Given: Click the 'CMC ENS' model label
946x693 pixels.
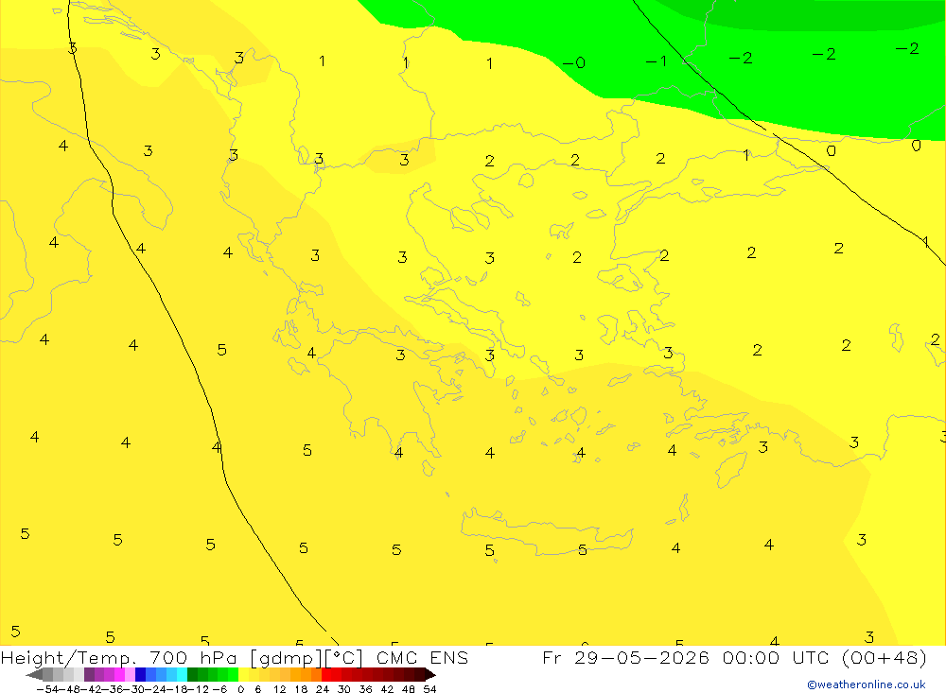Looking at the screenshot, I should (422, 657).
